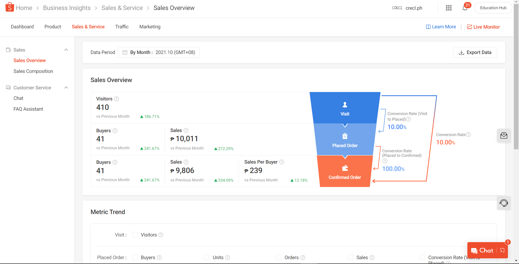Image resolution: width=519 pixels, height=264 pixels.
Task: Click the Sales section icon in sidebar
Action: [8, 50]
